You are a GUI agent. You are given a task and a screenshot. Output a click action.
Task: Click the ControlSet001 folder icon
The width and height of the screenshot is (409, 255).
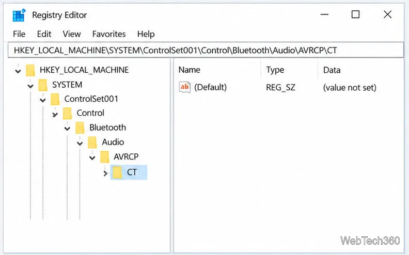[x=55, y=99]
